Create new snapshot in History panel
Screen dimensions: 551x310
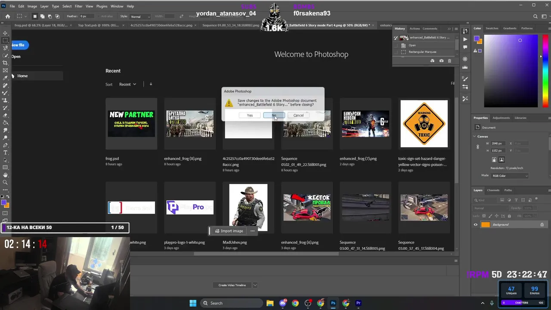point(441,61)
